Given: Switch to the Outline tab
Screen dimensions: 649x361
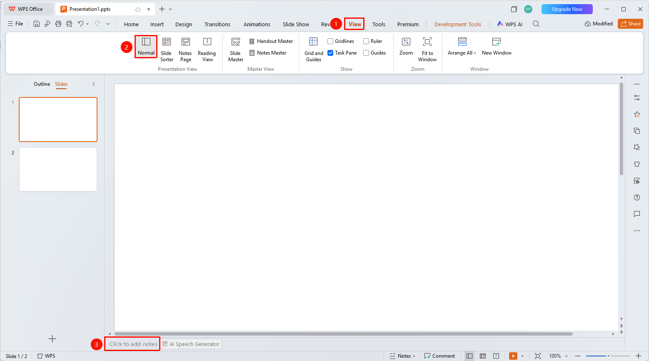Looking at the screenshot, I should (42, 84).
